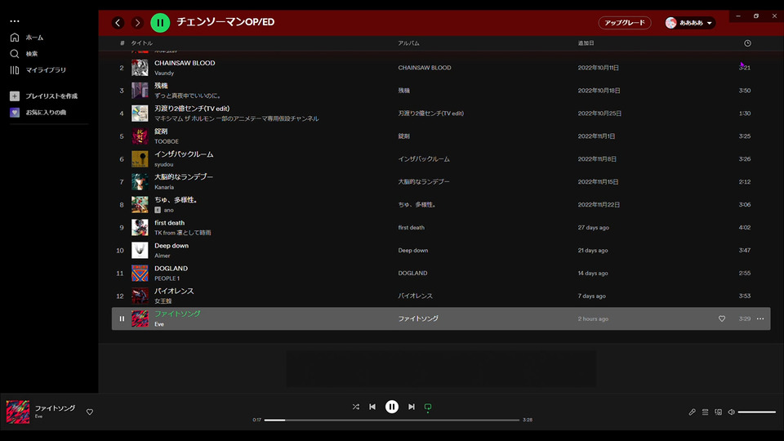Click now playing cover art thumbnail
784x441 pixels.
click(x=17, y=412)
